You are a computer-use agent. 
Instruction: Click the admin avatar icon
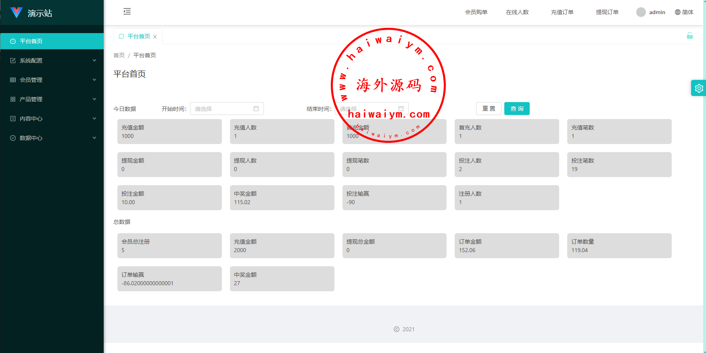tap(641, 12)
